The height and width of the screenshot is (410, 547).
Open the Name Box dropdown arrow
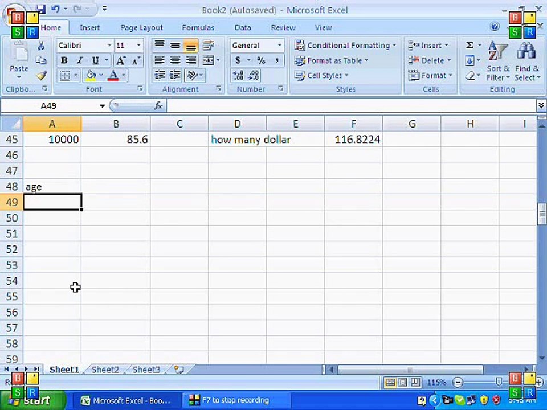pyautogui.click(x=102, y=106)
